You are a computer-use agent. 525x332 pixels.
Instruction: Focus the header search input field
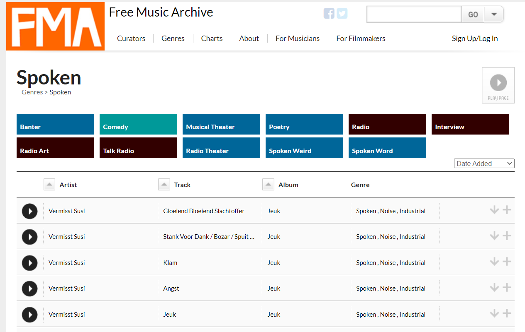tap(414, 14)
